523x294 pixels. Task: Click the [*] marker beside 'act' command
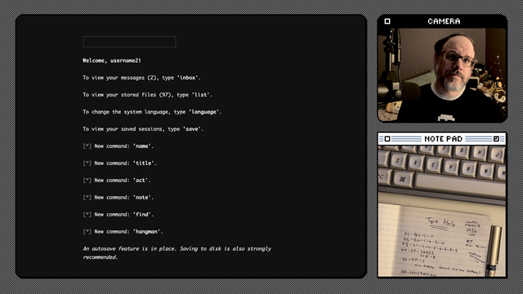tap(87, 180)
